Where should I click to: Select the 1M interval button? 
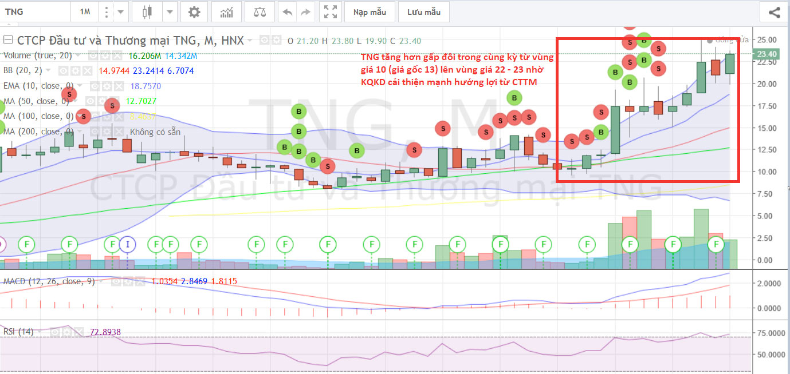pyautogui.click(x=85, y=11)
